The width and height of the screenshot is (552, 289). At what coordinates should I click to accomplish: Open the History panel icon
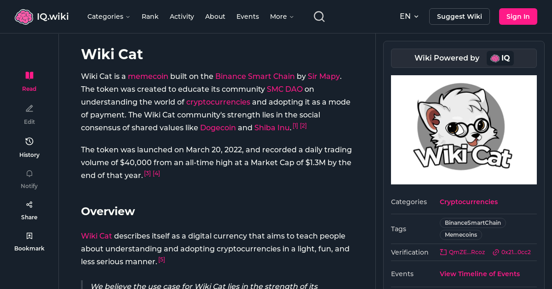[29, 141]
